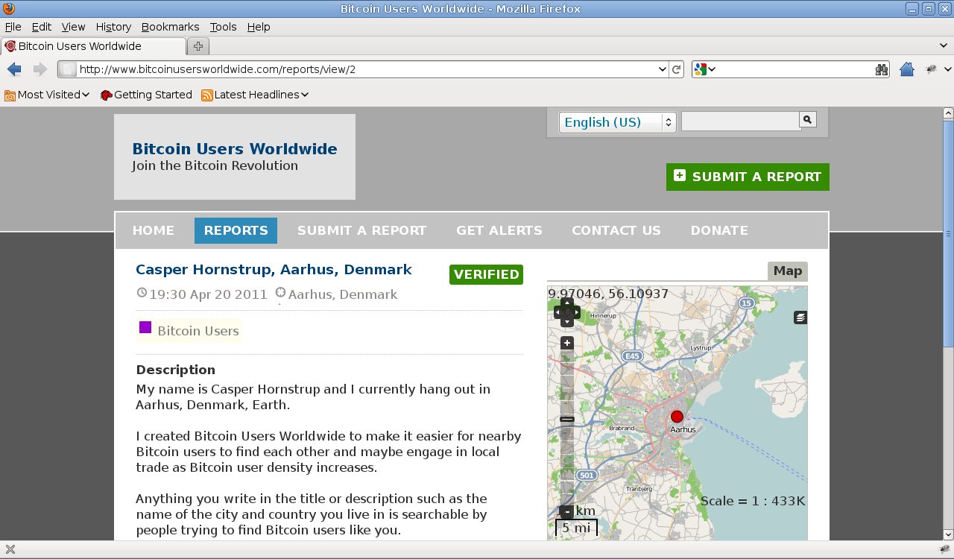Open the Help menu
Screen dimensions: 954x559
[x=259, y=27]
